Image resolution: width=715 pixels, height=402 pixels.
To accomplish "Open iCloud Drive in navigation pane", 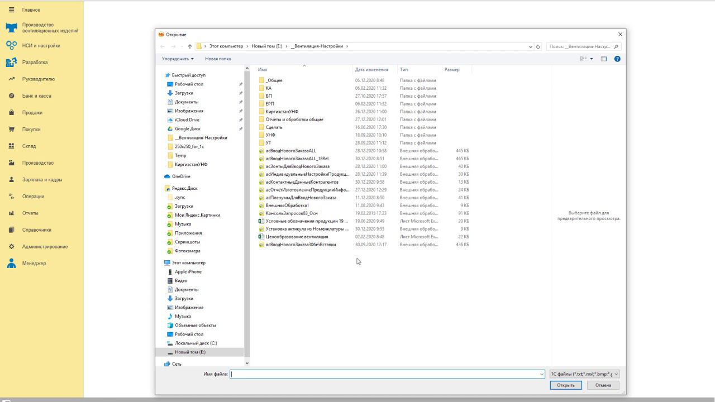I will pyautogui.click(x=187, y=120).
